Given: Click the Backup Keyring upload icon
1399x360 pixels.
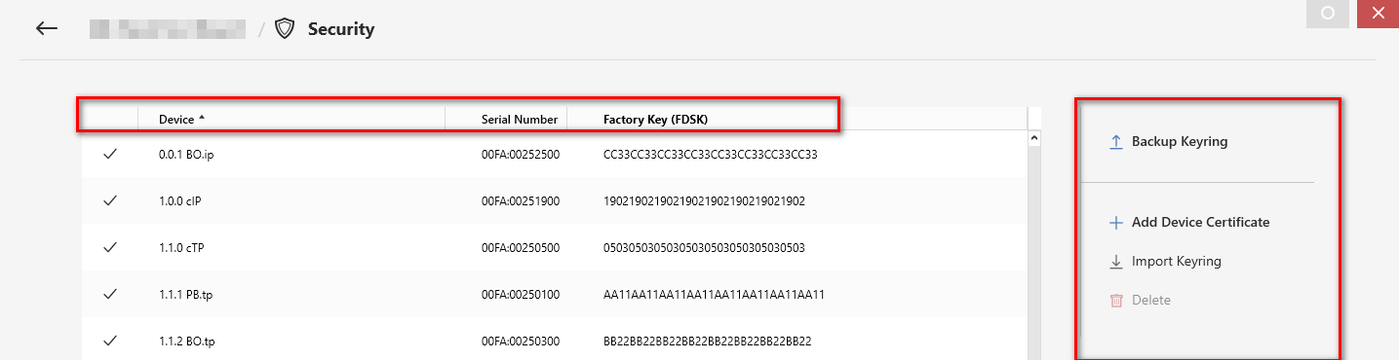Looking at the screenshot, I should 1116,142.
